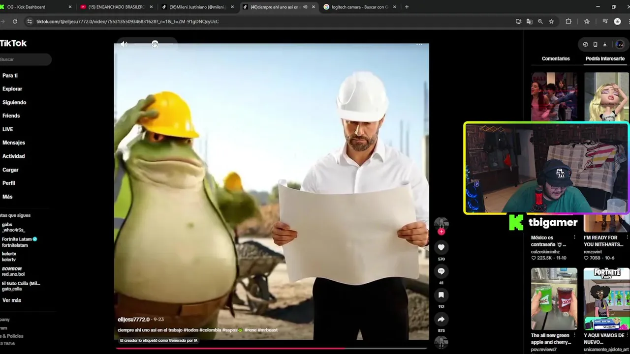Translate the page via the translate icon
Image resolution: width=630 pixels, height=354 pixels.
[529, 22]
